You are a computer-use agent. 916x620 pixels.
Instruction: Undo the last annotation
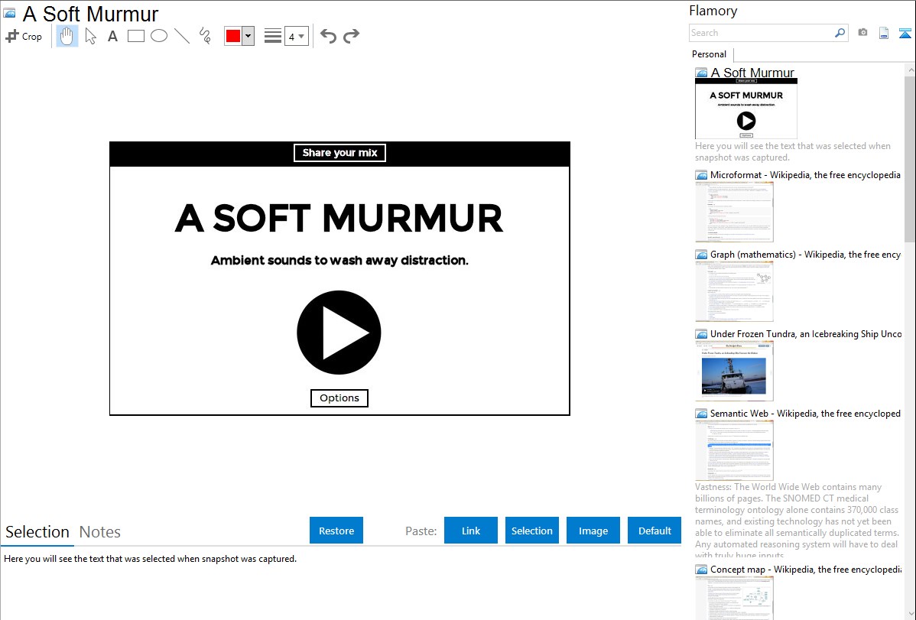(328, 36)
